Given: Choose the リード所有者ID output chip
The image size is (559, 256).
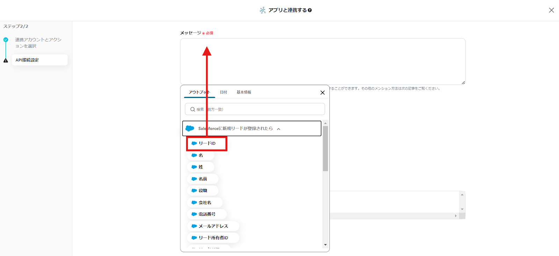Looking at the screenshot, I should 213,238.
